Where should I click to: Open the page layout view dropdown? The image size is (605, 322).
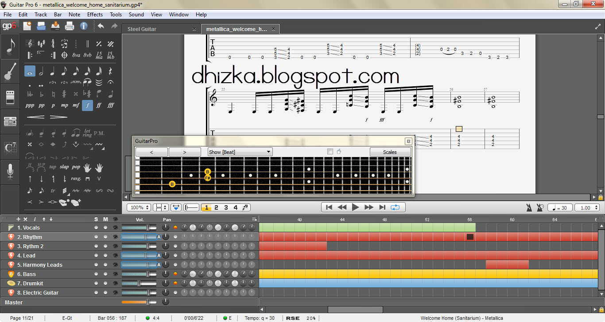tap(160, 207)
